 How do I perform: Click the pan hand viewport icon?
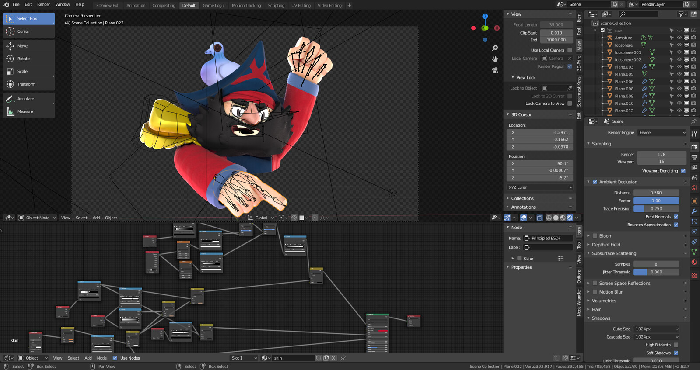(495, 59)
